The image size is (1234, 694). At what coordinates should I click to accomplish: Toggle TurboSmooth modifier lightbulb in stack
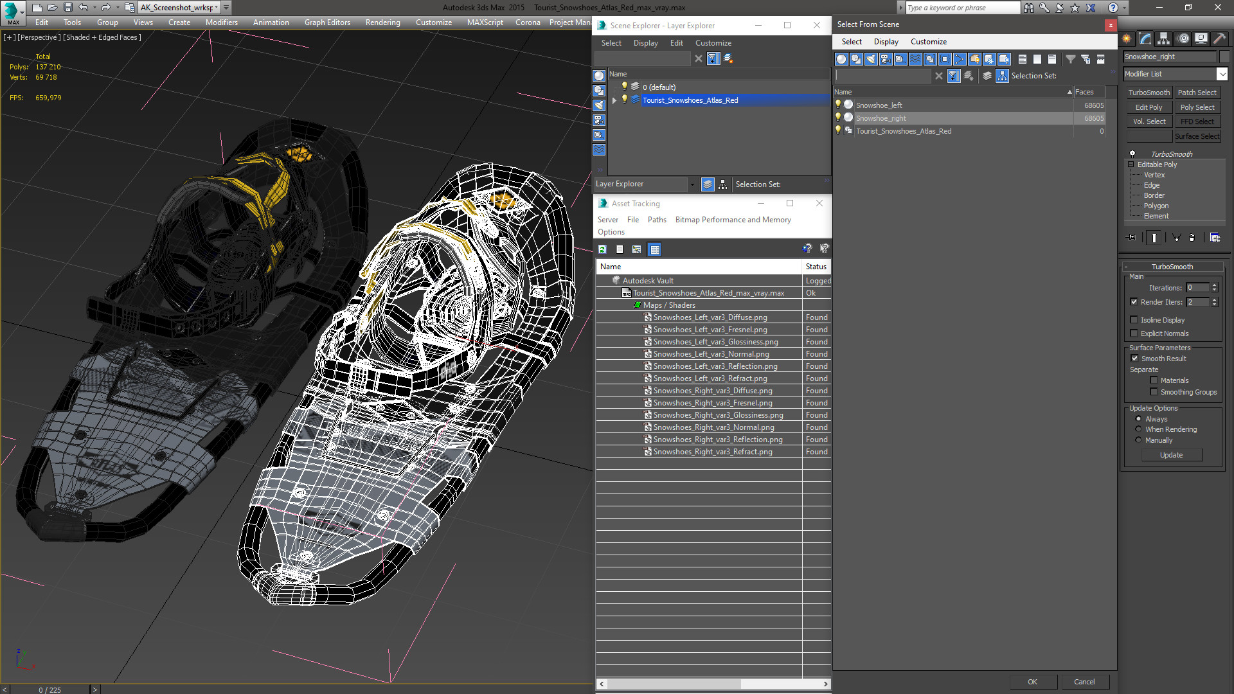click(x=1132, y=154)
